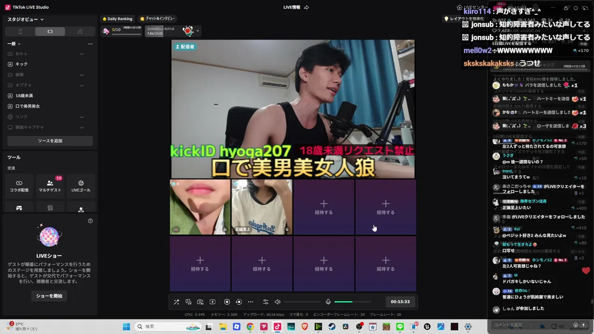
Task: Open File Explorer from the taskbar
Action: (x=223, y=327)
